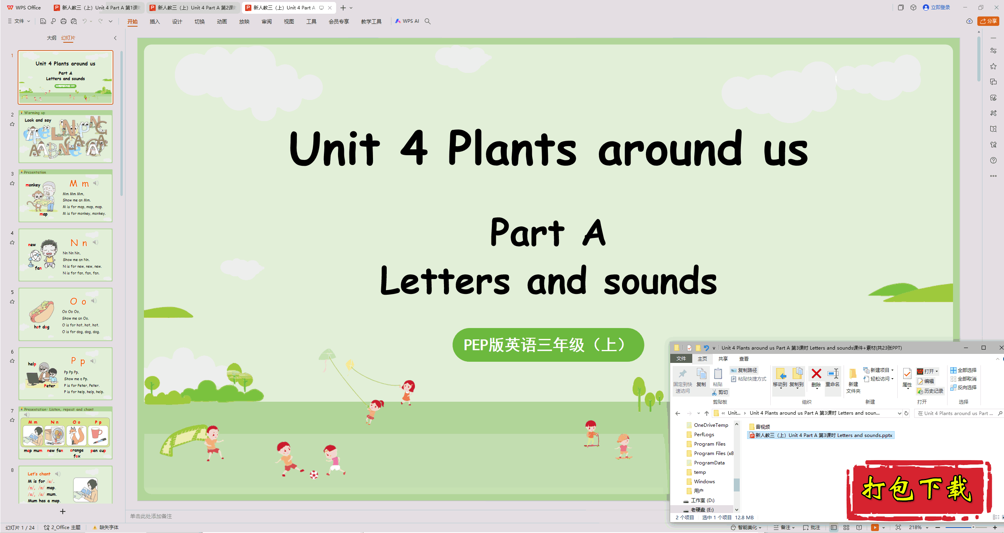
Task: Open the 设计 ribbon tab
Action: (x=177, y=22)
